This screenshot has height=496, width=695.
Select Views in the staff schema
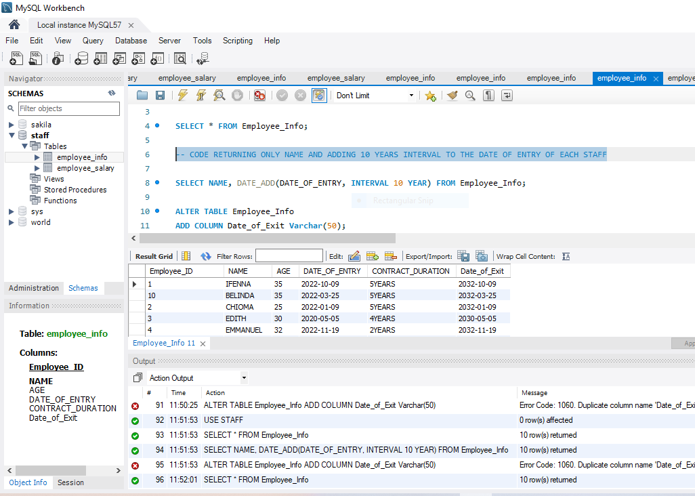pyautogui.click(x=54, y=179)
